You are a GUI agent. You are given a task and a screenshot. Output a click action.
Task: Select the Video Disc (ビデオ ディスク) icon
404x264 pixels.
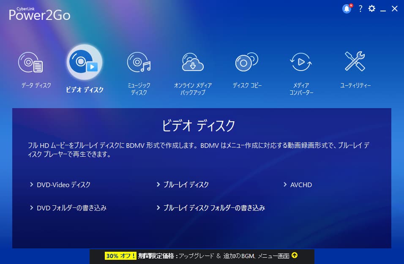click(84, 62)
